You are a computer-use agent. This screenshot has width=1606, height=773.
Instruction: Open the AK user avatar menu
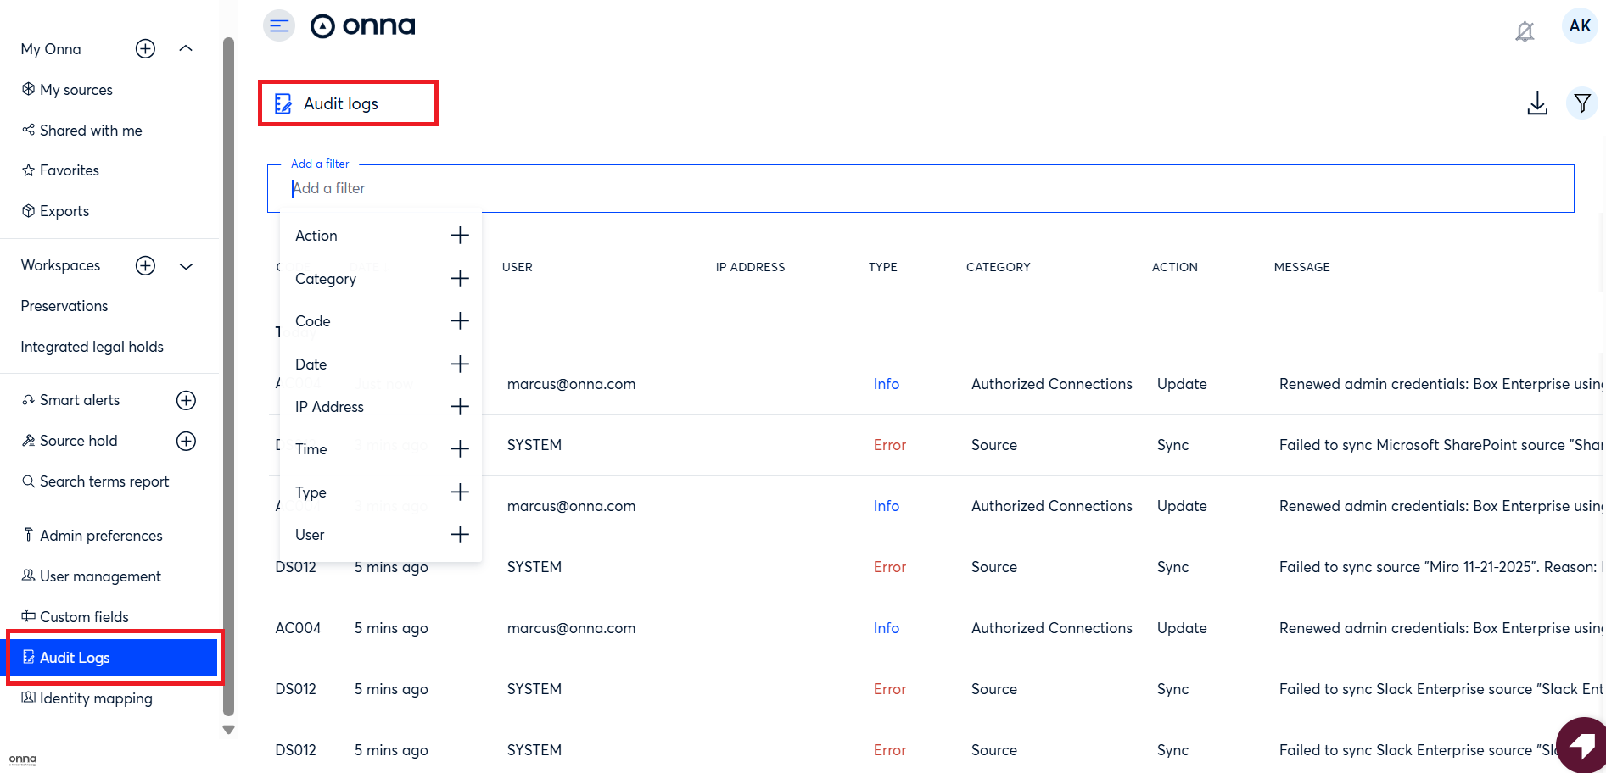click(1579, 26)
